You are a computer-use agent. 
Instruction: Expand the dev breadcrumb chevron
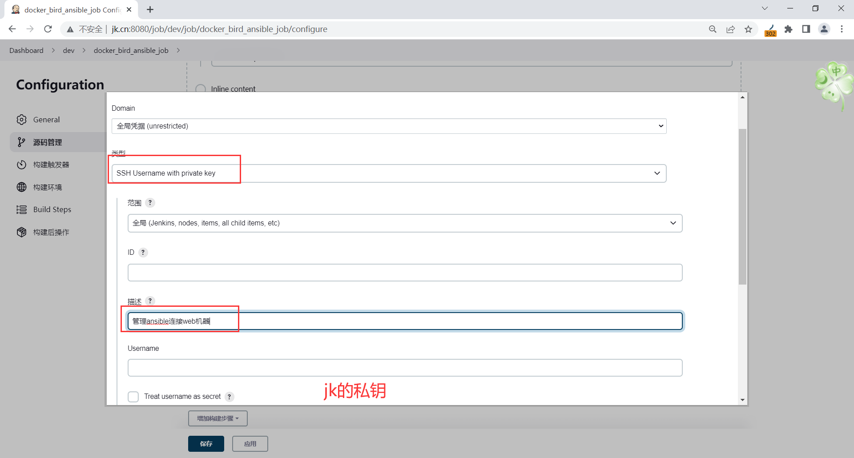[x=84, y=50]
